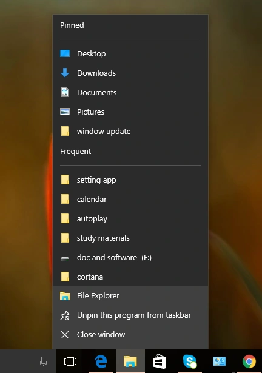
Task: Click the cortana folder icon
Action: pyautogui.click(x=65, y=277)
